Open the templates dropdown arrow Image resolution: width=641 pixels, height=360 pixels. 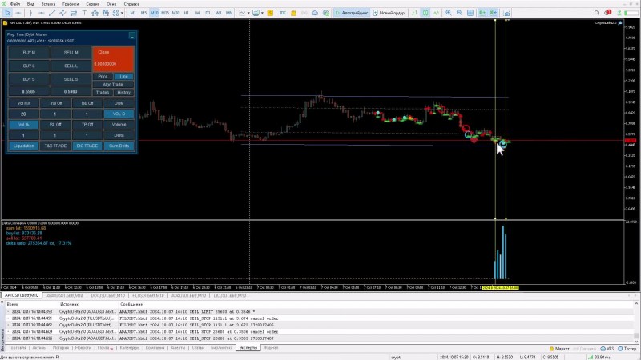[262, 13]
